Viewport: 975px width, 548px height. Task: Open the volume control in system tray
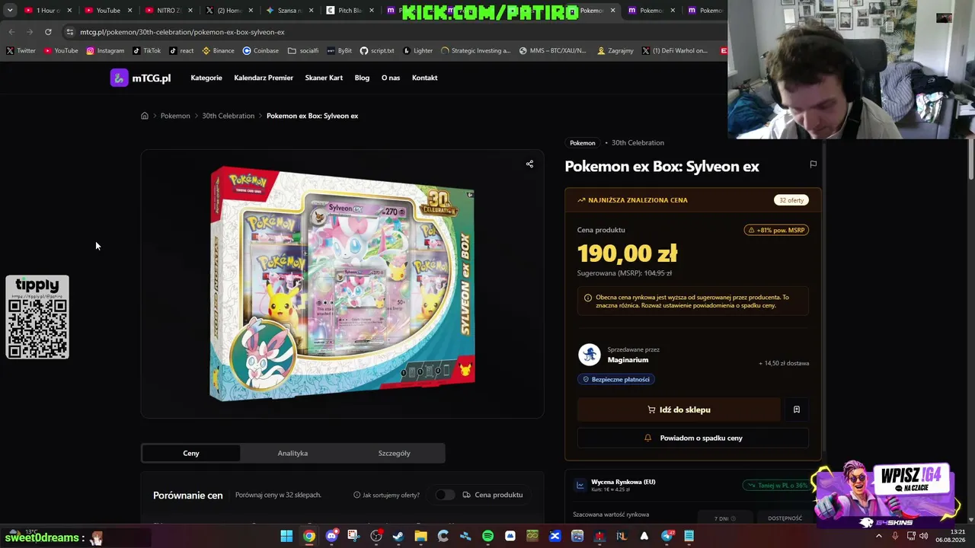click(x=924, y=537)
